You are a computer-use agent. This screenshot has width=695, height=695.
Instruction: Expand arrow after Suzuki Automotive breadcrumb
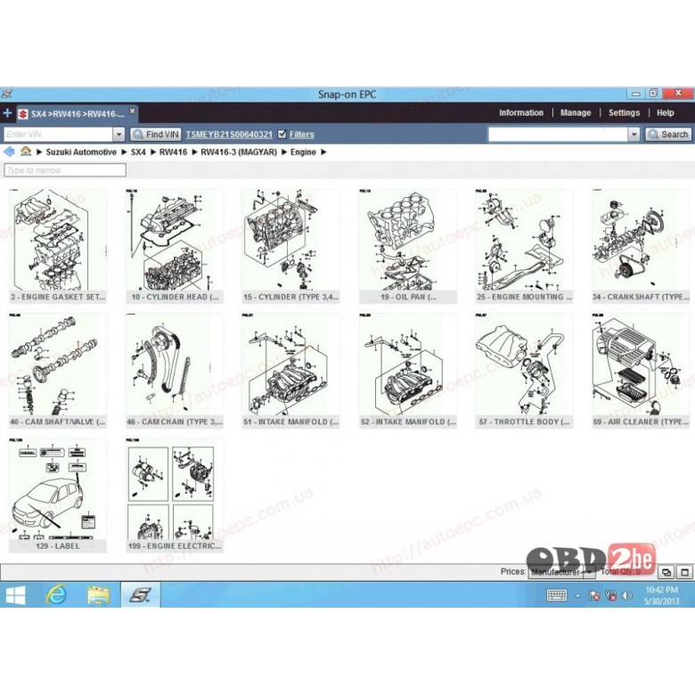(124, 152)
